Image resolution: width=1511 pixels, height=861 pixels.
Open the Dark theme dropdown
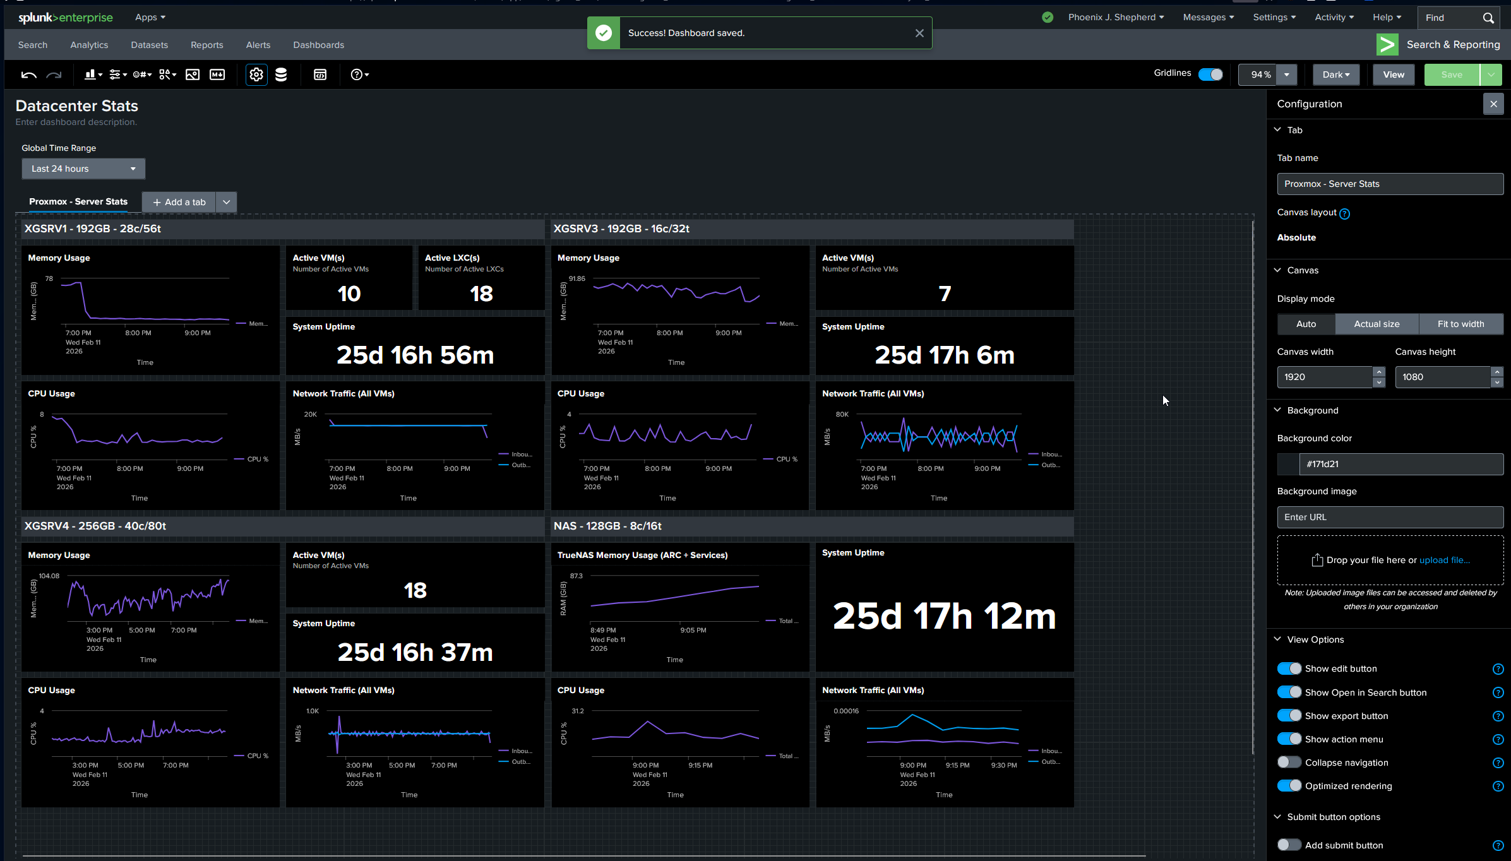1335,74
